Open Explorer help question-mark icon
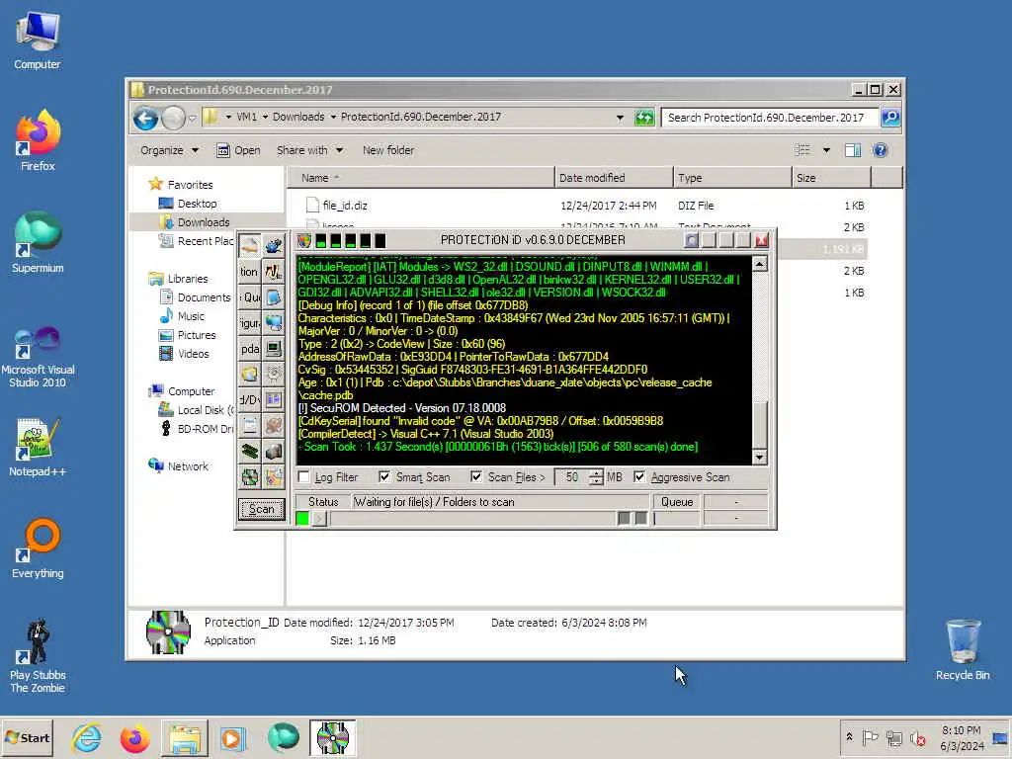The image size is (1012, 759). [x=881, y=150]
